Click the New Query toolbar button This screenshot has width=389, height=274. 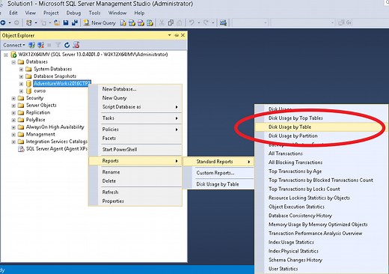(99, 23)
